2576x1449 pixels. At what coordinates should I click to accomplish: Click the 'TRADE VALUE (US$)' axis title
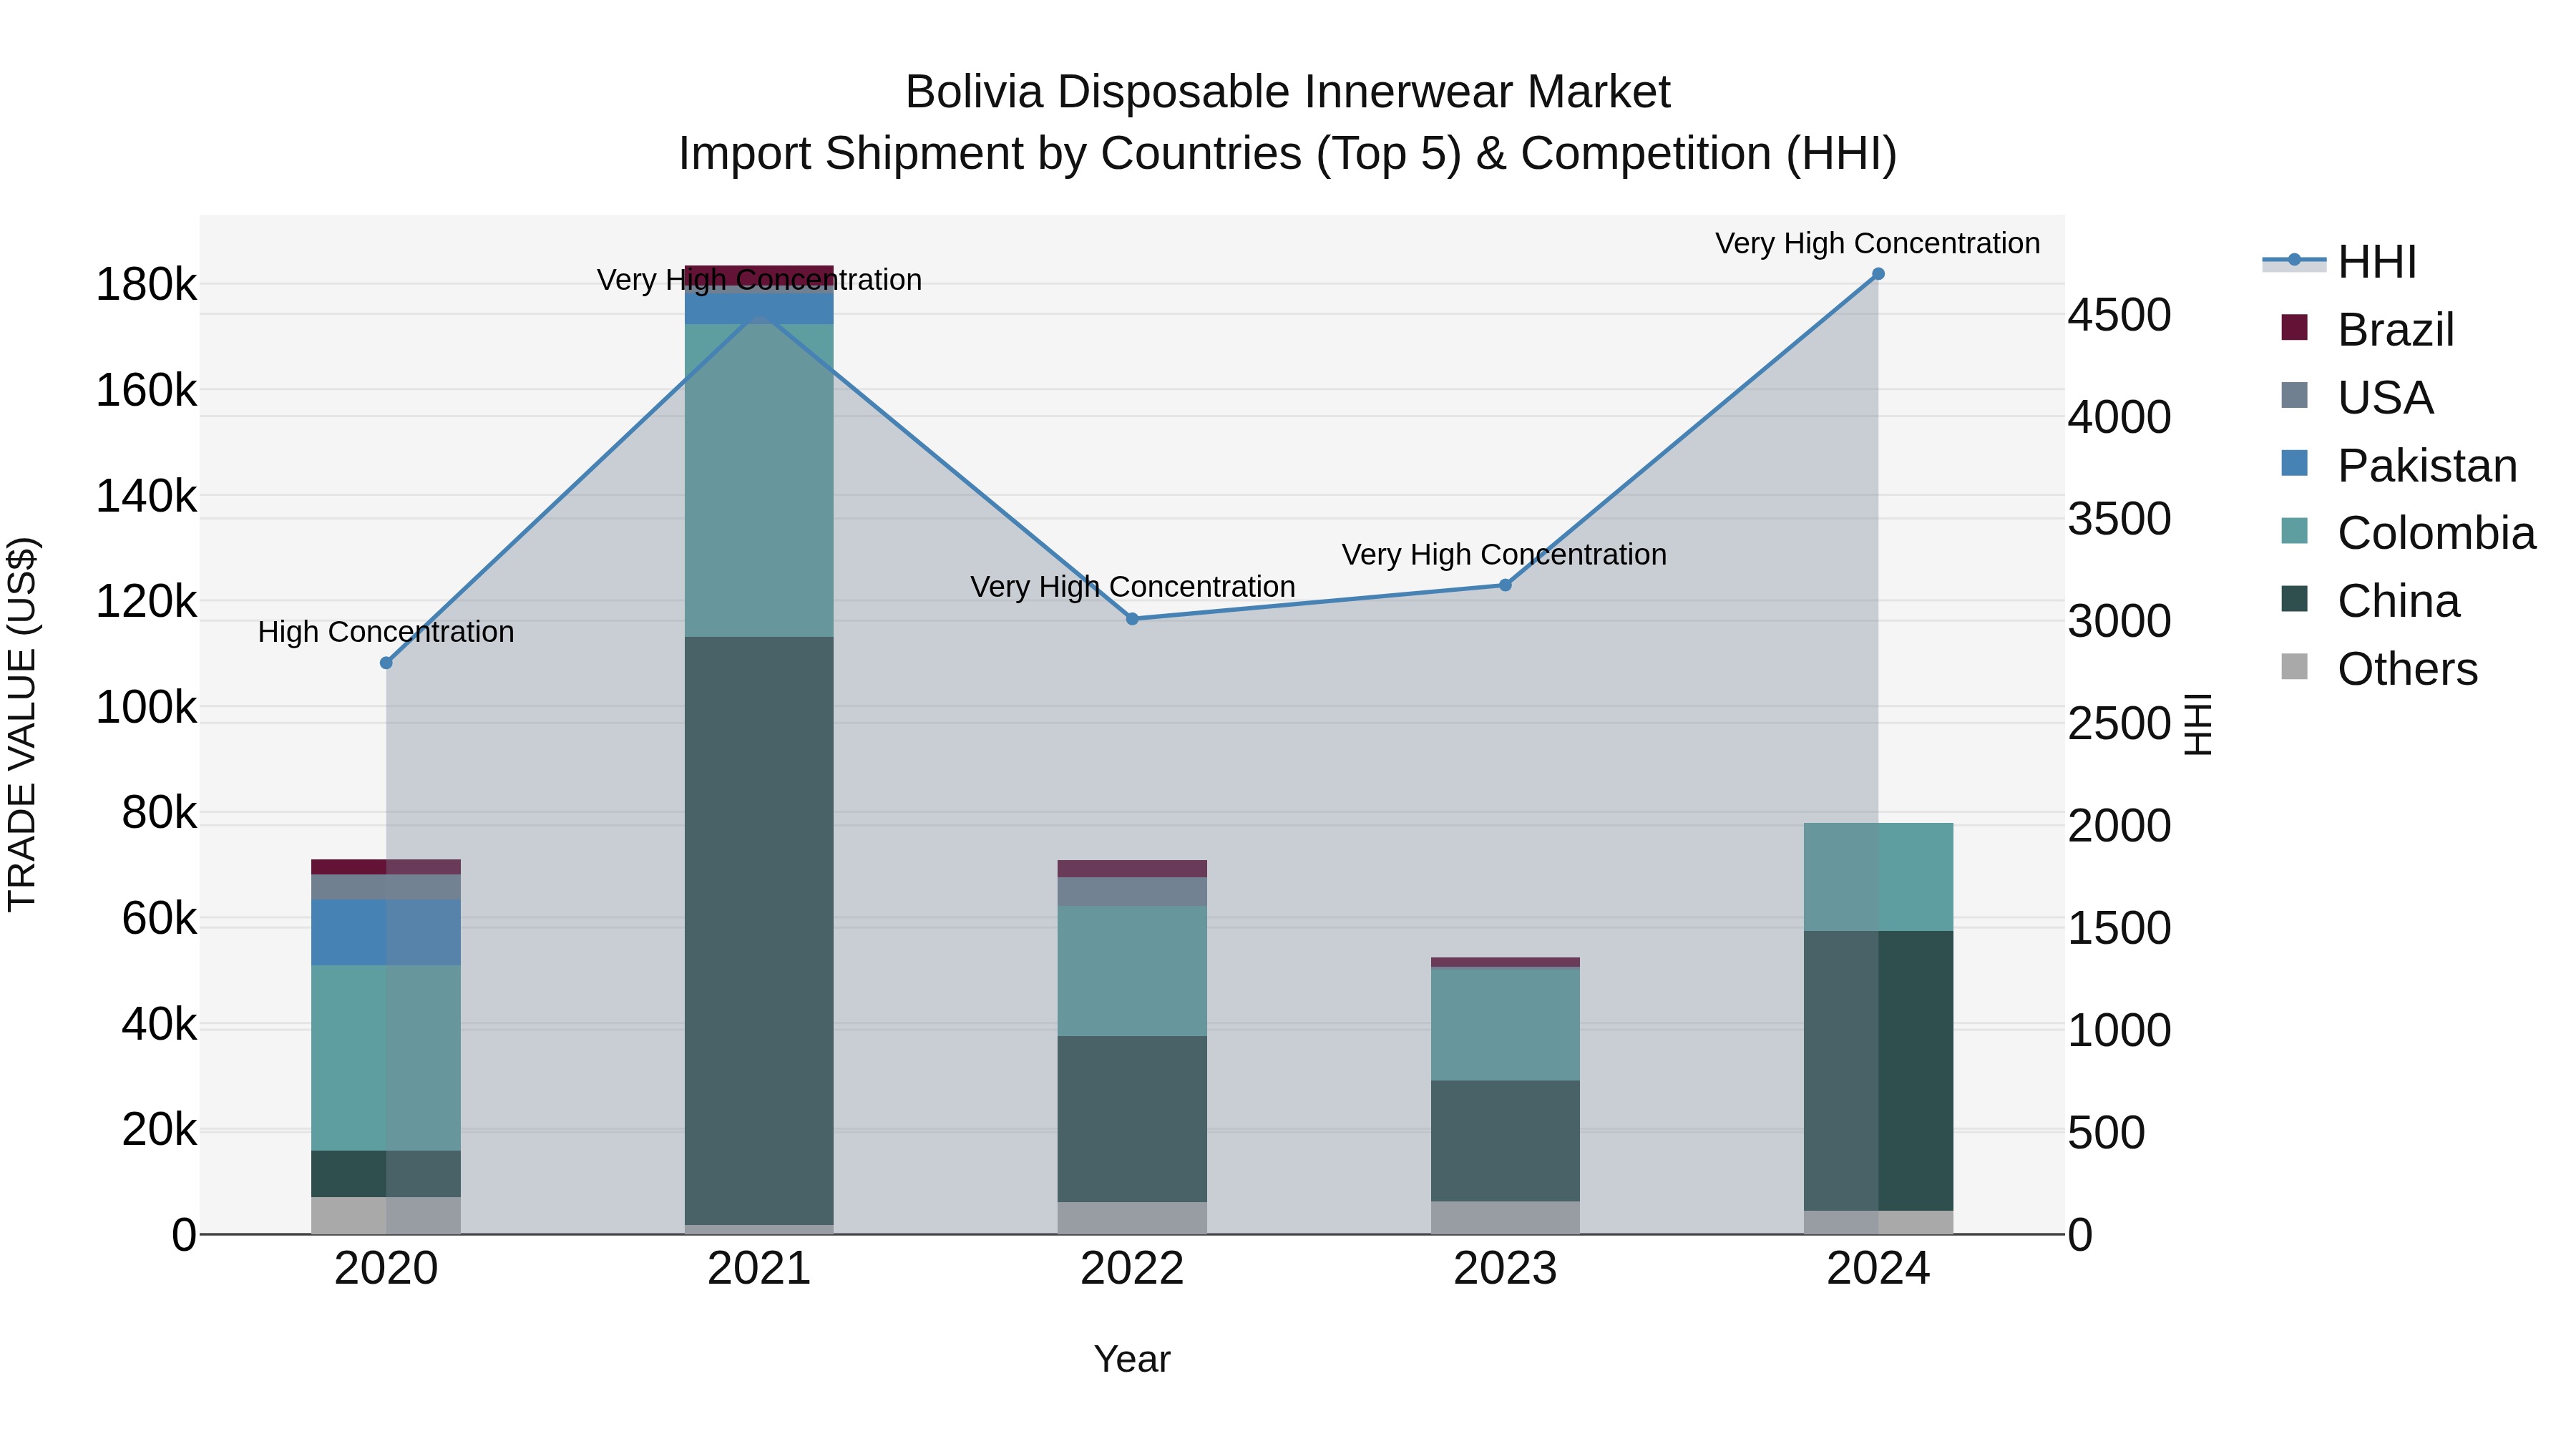pyautogui.click(x=22, y=724)
